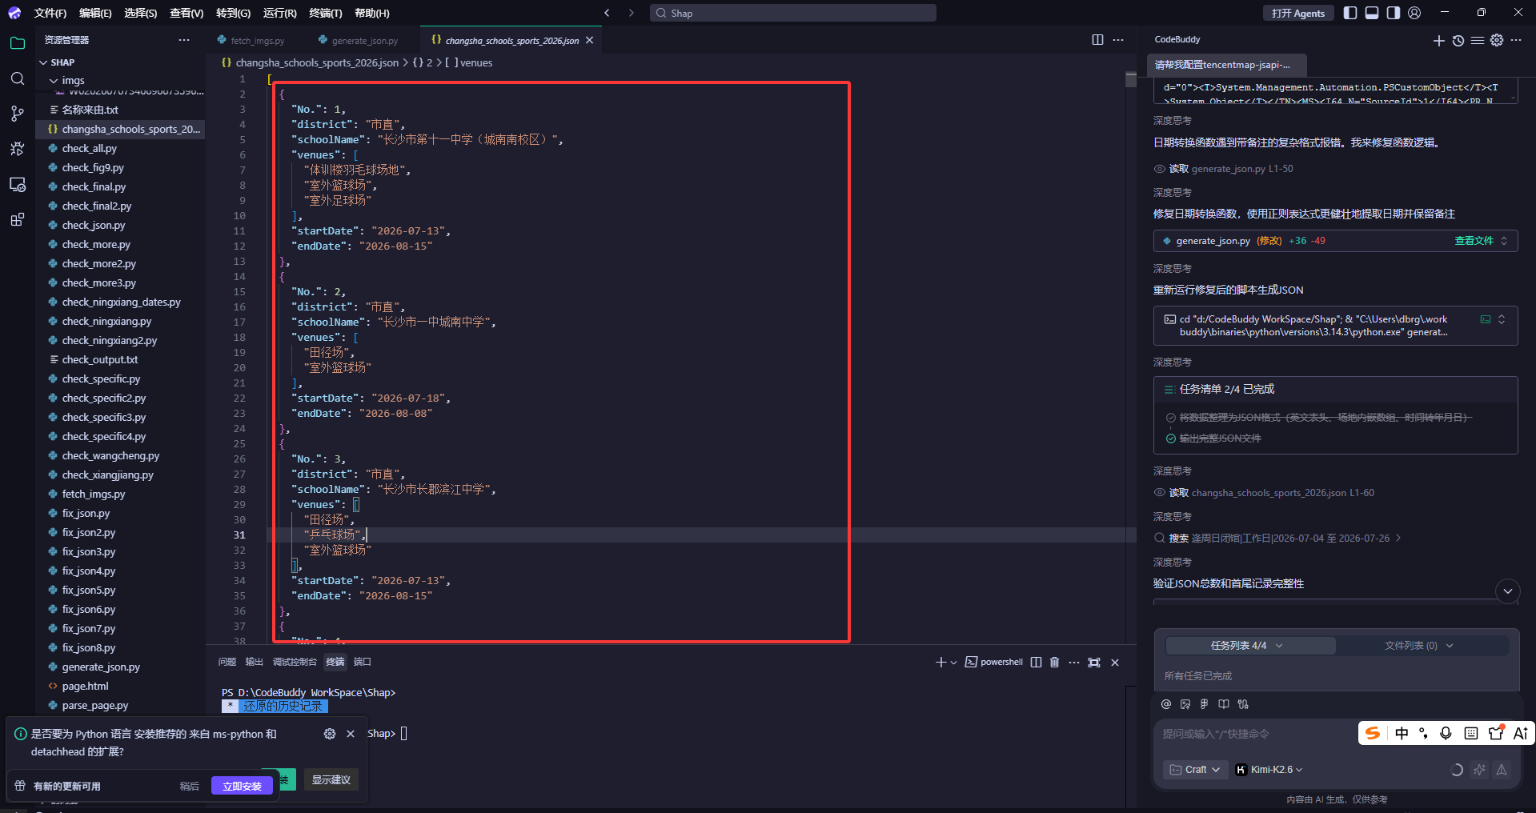Open the Craft mode dropdown
Image resolution: width=1536 pixels, height=813 pixels.
(x=1195, y=770)
